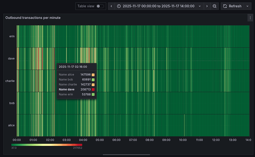This screenshot has height=157, width=255.
Task: Click the horizontal scrollbar at bottom
Action: tap(127, 154)
